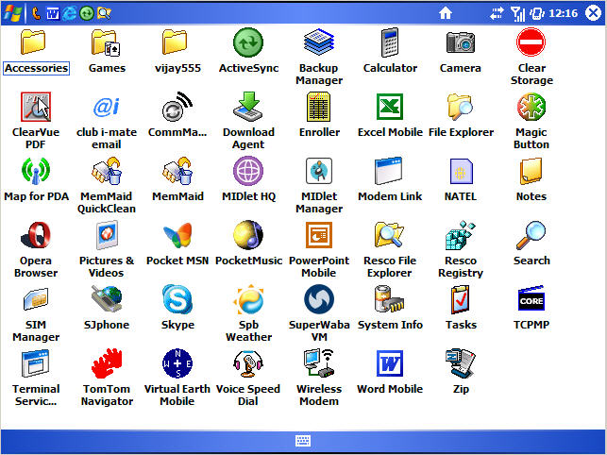This screenshot has width=607, height=455.
Task: Launch TomTom Navigator
Action: pyautogui.click(x=107, y=378)
